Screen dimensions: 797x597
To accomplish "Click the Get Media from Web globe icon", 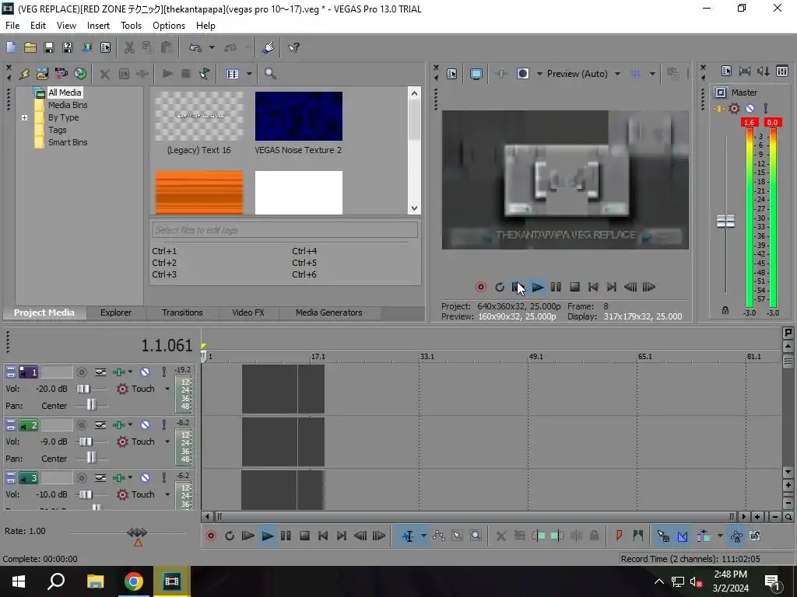I will pos(80,74).
